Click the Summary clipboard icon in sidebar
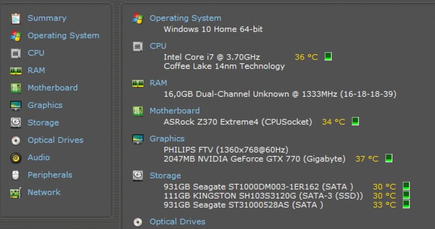The width and height of the screenshot is (435, 229). pyautogui.click(x=16, y=18)
